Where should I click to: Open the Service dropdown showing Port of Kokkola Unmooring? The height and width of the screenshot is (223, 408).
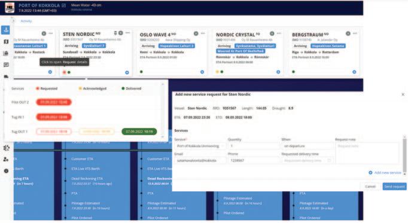200,146
